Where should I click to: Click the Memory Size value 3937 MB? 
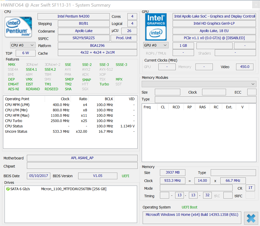(173, 173)
